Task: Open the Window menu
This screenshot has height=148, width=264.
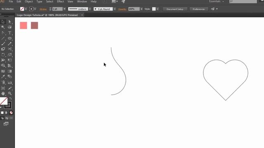Action: [x=82, y=2]
